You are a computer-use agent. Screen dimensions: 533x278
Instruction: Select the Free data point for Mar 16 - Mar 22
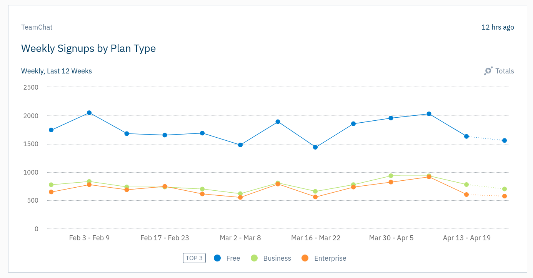pyautogui.click(x=315, y=147)
